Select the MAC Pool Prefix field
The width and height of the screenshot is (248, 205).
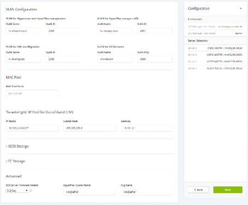[x=32, y=93]
